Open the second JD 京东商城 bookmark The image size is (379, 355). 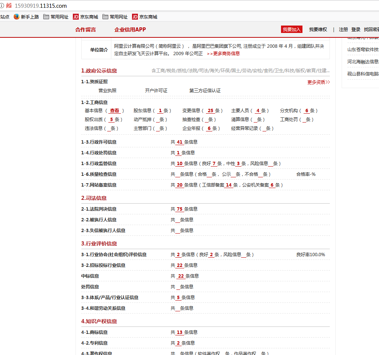click(x=145, y=17)
